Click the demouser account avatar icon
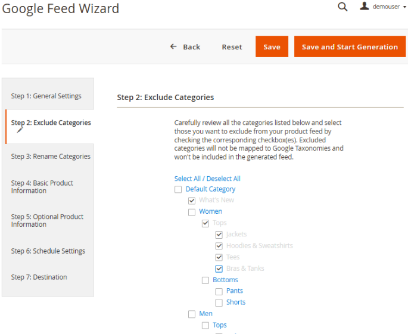This screenshot has height=334, width=408. point(365,6)
